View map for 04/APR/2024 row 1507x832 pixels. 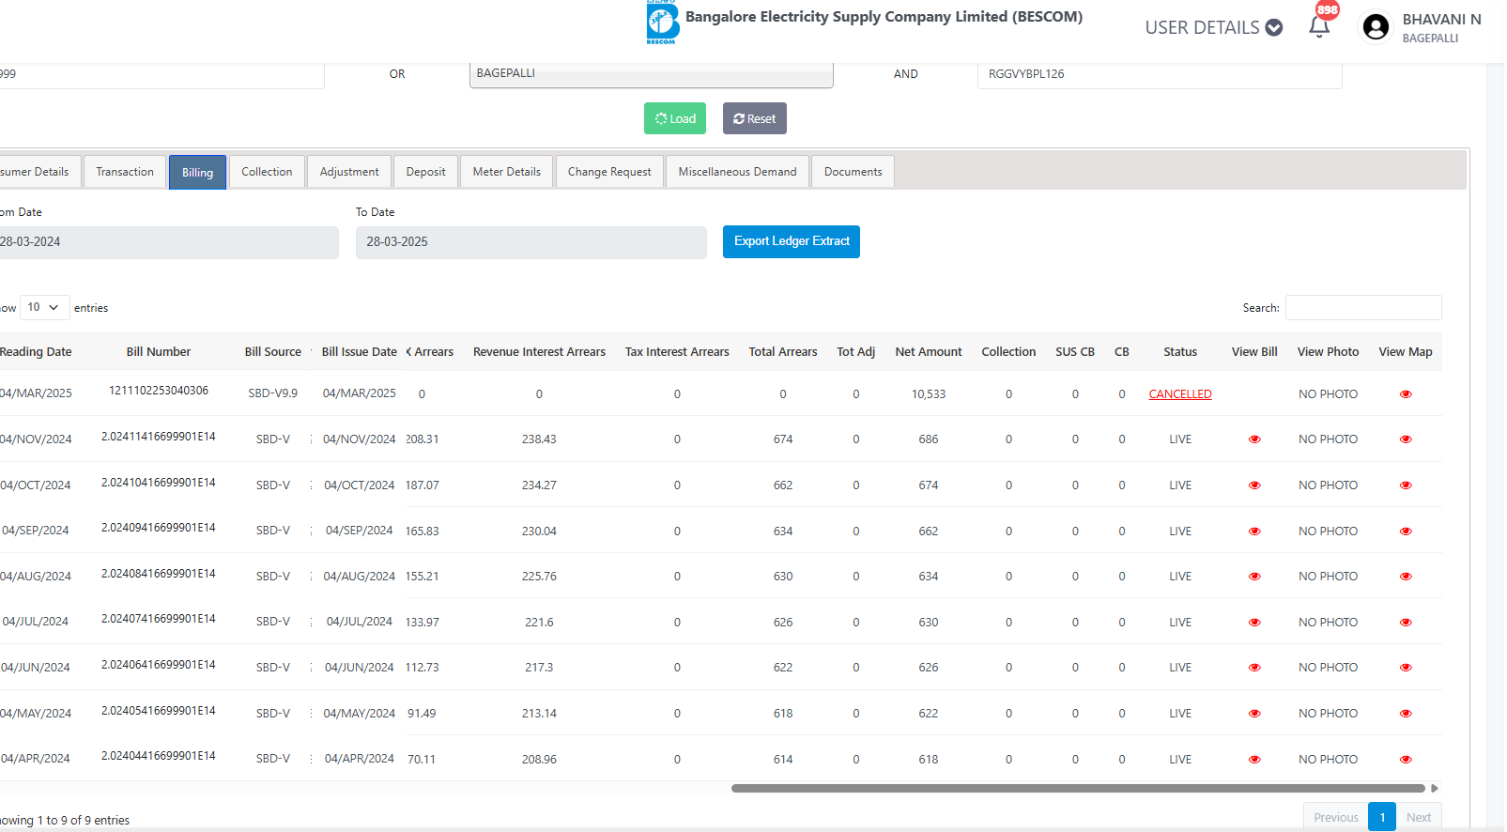[1406, 760]
